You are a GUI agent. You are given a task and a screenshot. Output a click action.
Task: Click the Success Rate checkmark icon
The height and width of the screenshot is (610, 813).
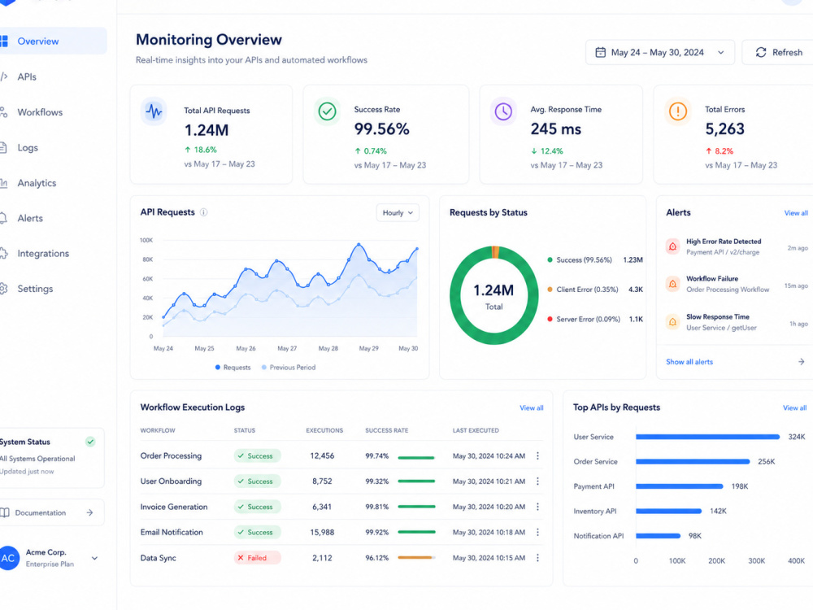327,111
